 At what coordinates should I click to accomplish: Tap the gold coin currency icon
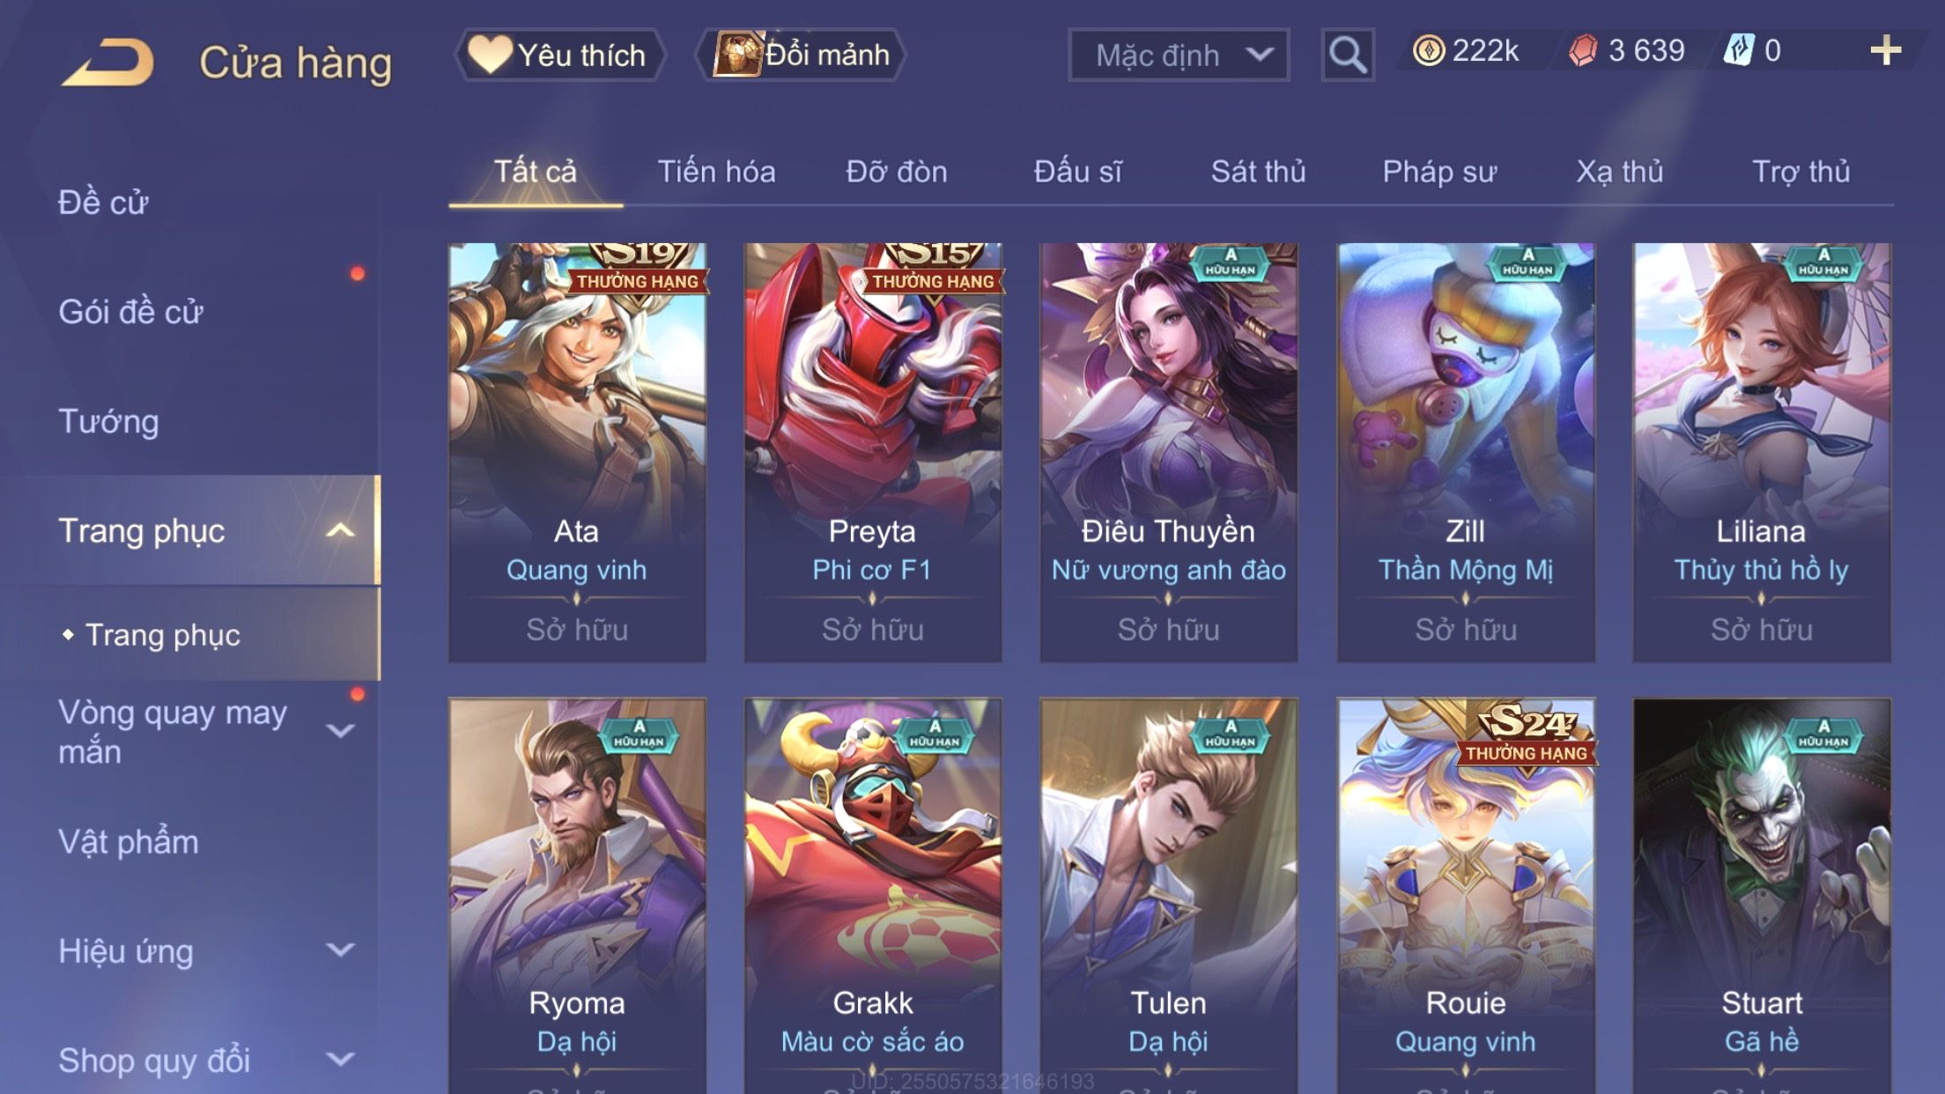click(1428, 51)
